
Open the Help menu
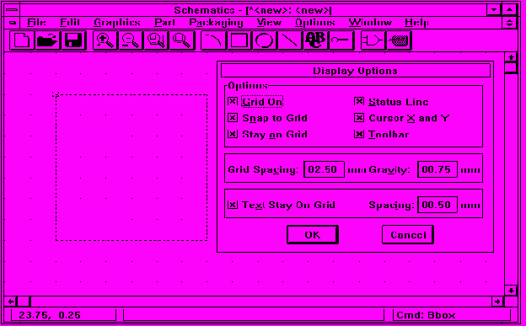[416, 23]
